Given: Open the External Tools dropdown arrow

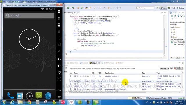Looking at the screenshot, I should pos(76,8).
